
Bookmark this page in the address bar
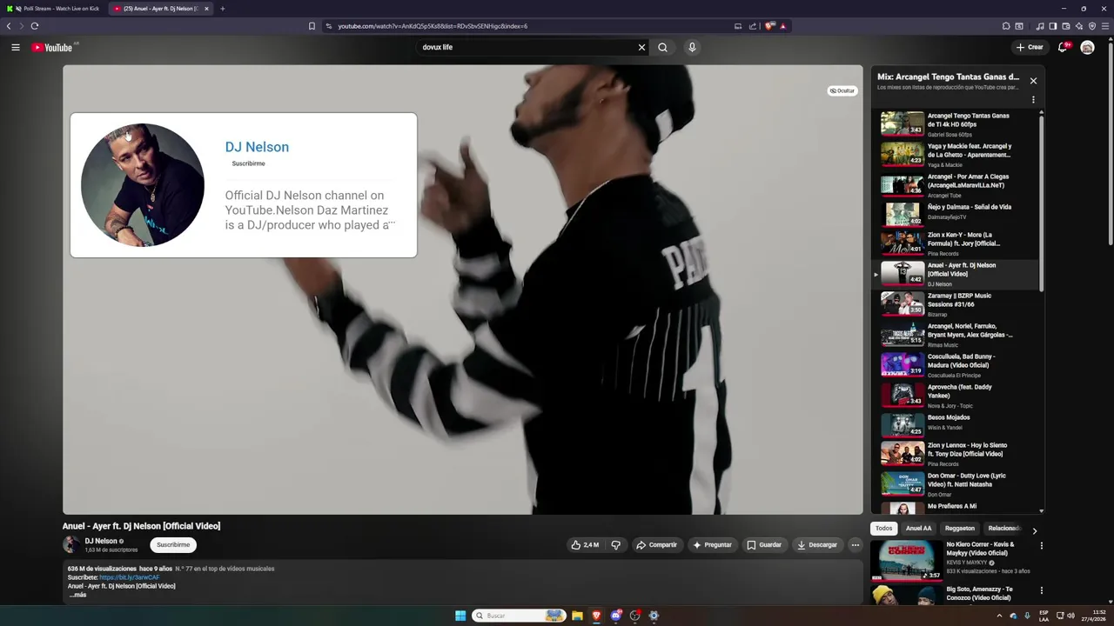[x=312, y=26]
